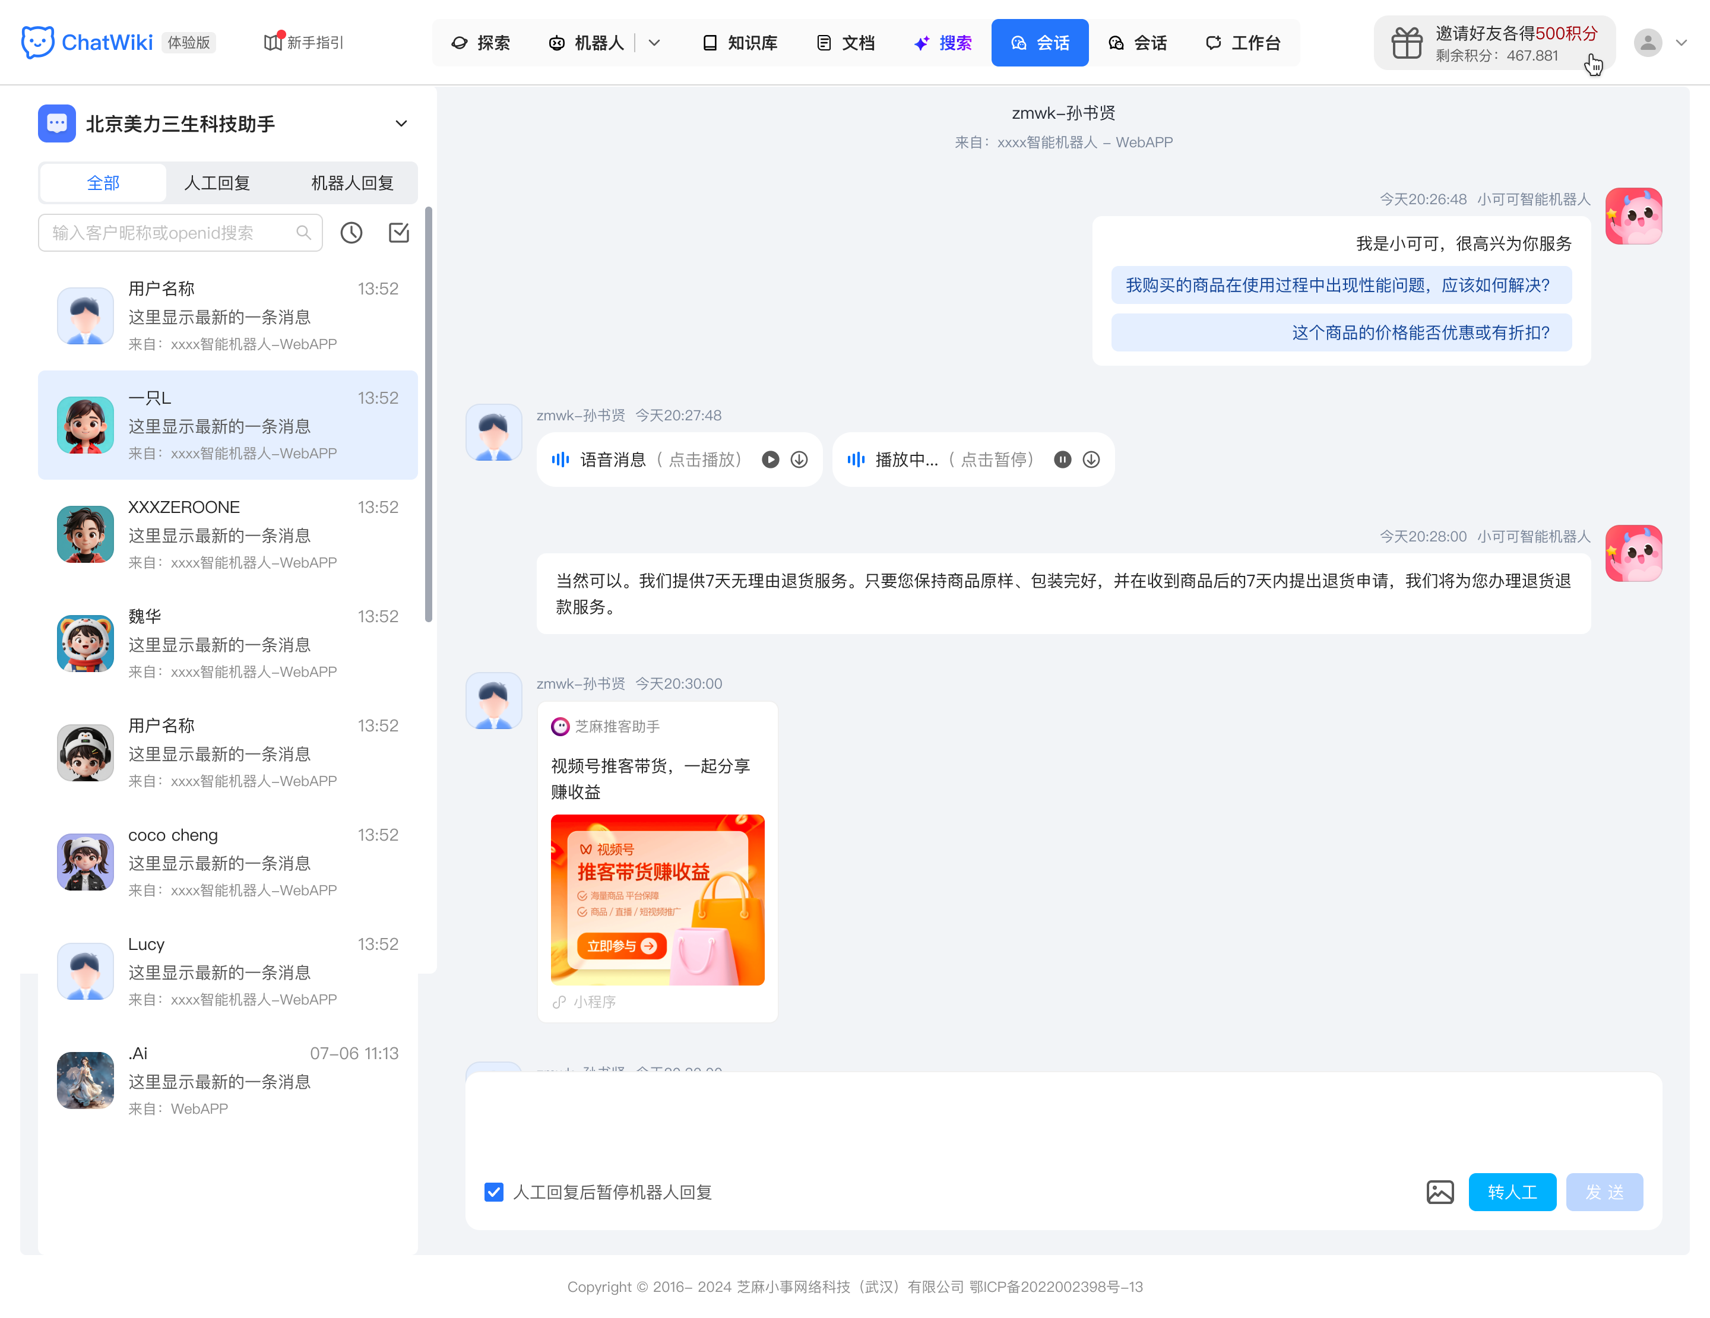Click zmwk-孙书贤 avatar at 20:27:48

[493, 432]
